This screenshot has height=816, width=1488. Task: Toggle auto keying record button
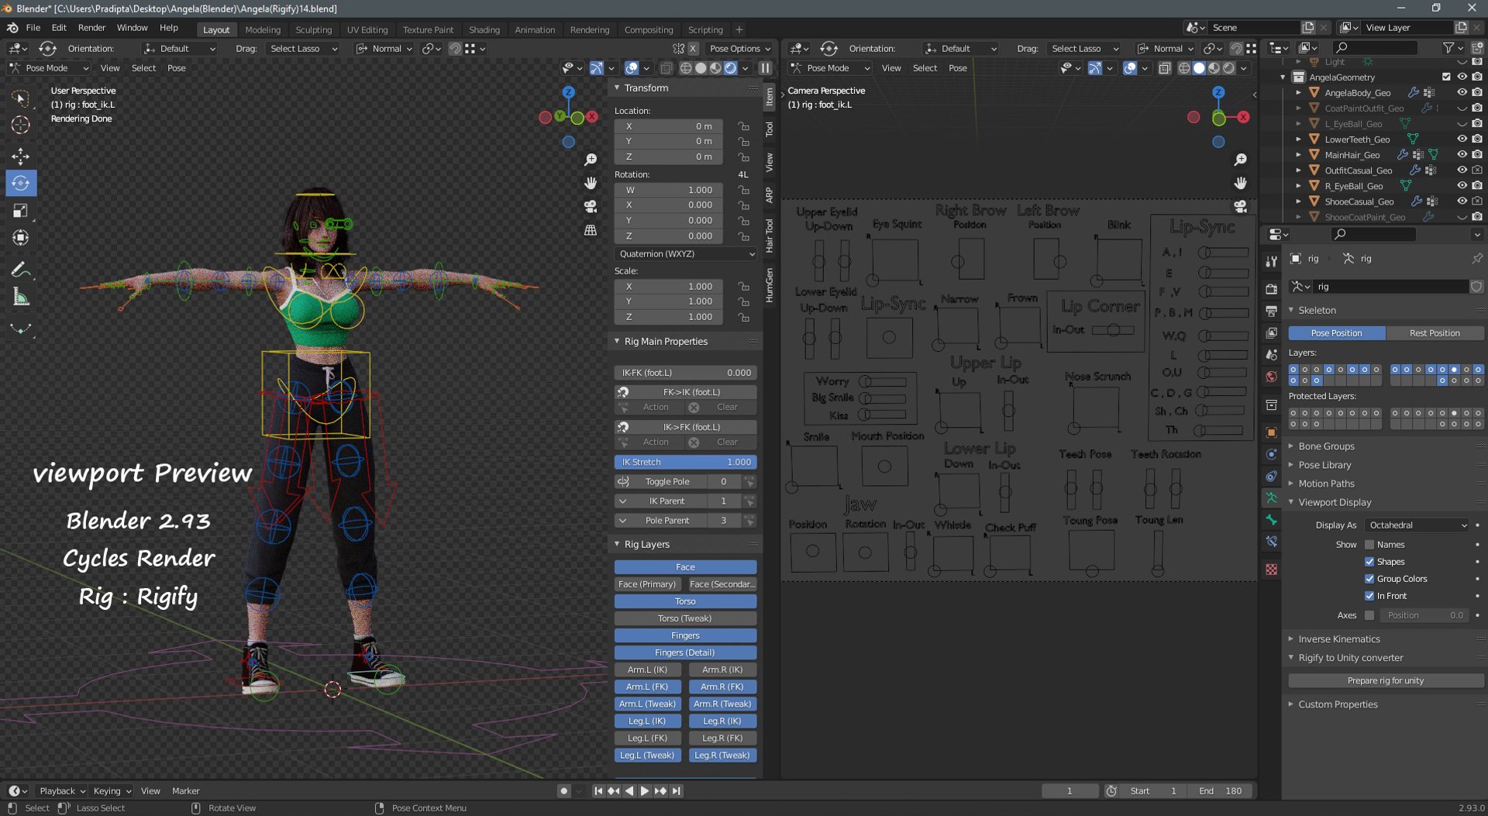coord(563,791)
